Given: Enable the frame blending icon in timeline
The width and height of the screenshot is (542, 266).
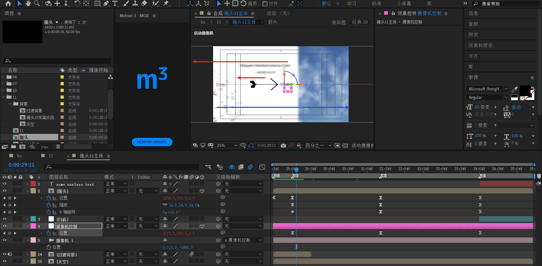Looking at the screenshot, I should 241,167.
